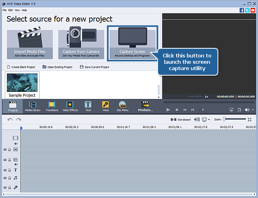258x198 pixels.
Task: Lock the voice track
Action: tap(10, 187)
